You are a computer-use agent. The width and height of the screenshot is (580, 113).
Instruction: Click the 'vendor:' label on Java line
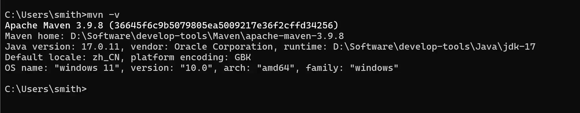[149, 47]
